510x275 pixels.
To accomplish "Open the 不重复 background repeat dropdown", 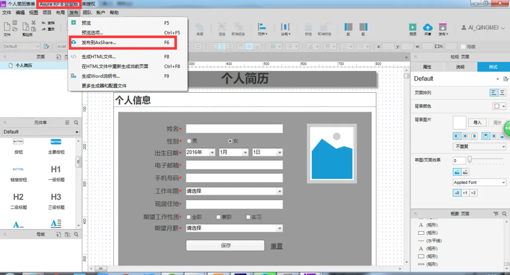I will [480, 146].
